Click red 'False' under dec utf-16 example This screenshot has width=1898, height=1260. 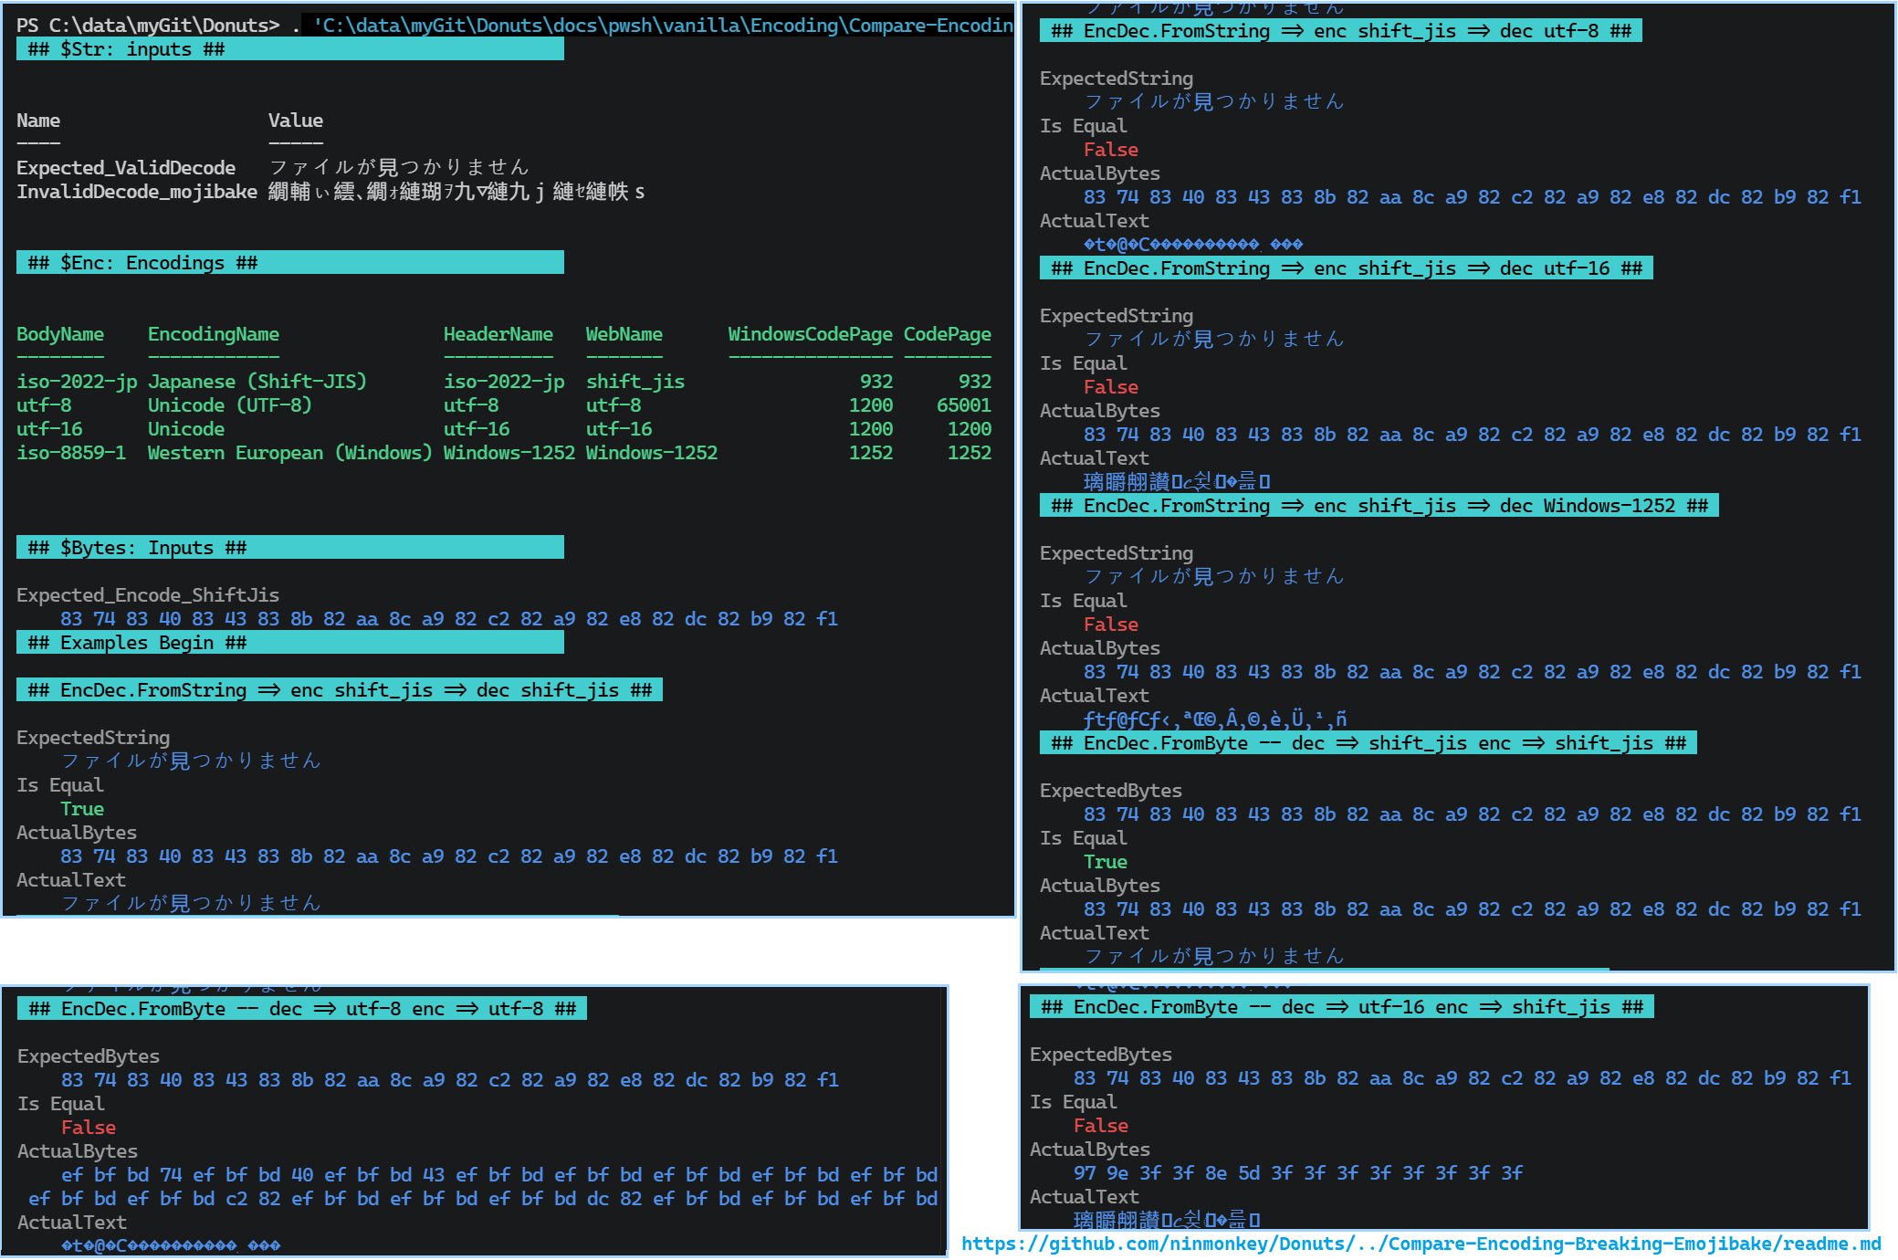click(1111, 387)
